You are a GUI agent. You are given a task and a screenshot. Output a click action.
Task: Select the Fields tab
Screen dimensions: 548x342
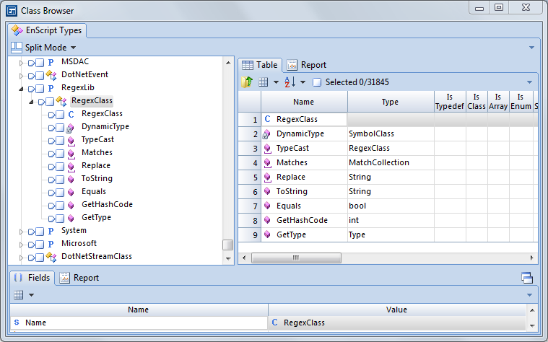(x=32, y=278)
